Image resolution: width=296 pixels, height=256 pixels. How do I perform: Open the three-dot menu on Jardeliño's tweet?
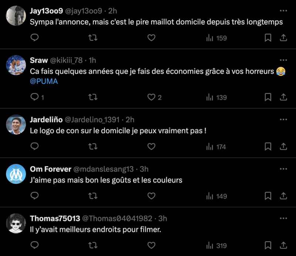pos(283,119)
